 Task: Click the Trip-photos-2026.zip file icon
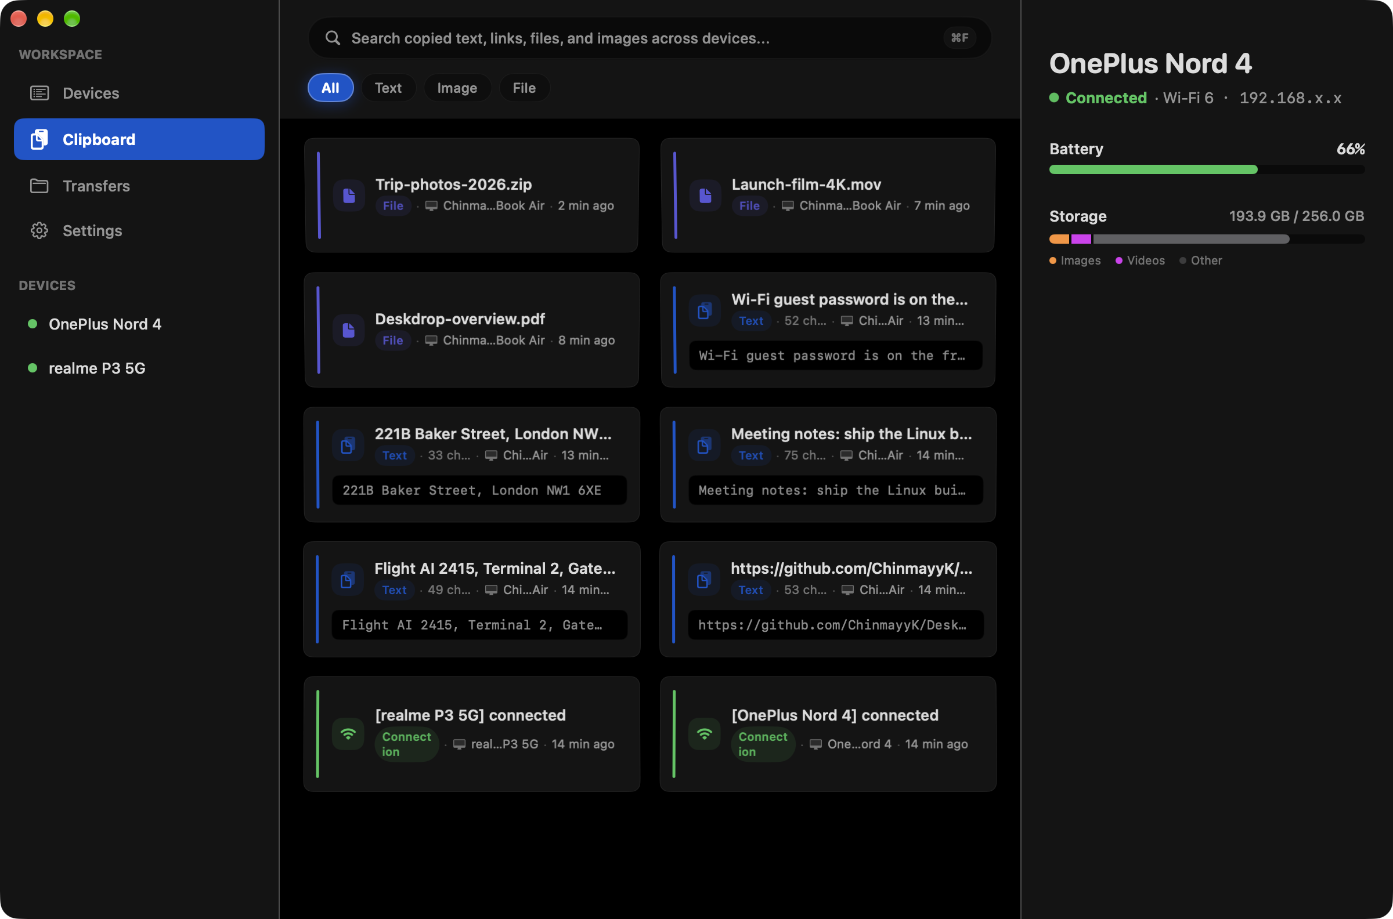coord(349,195)
